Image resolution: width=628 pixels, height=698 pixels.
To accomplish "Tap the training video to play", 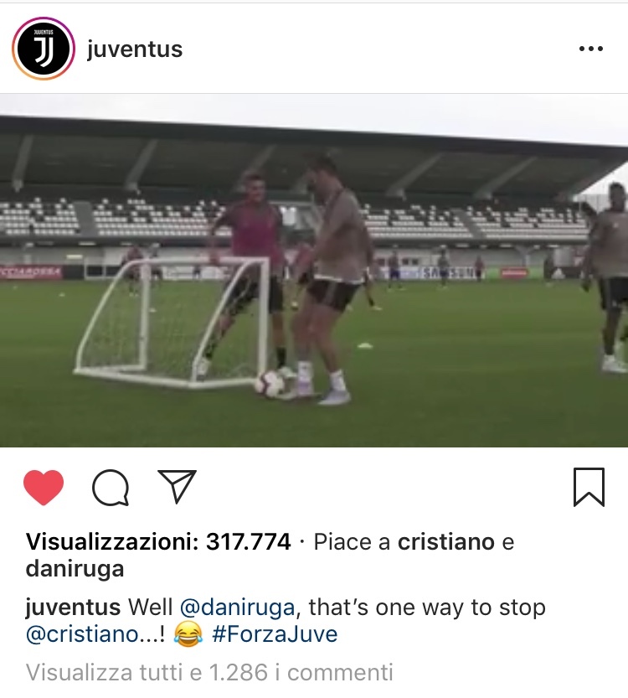I will [314, 270].
